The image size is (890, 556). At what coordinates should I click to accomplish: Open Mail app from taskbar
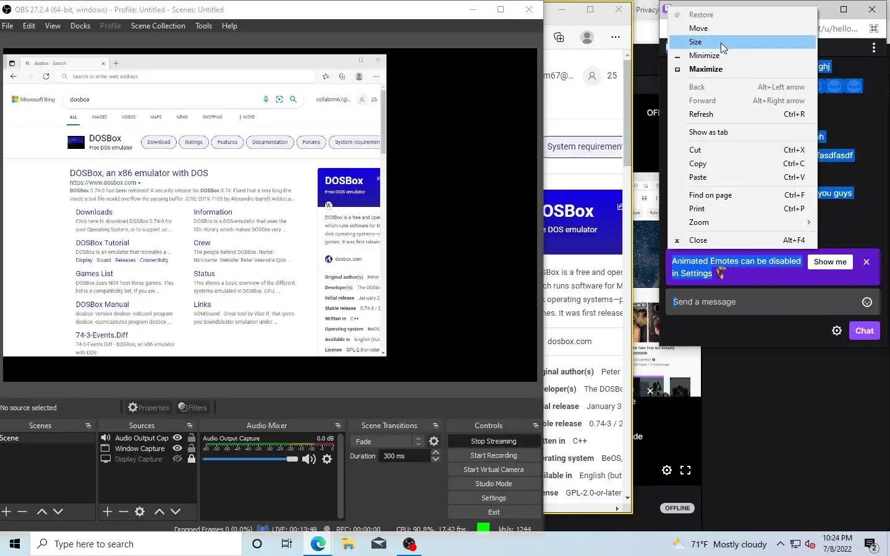[x=379, y=544]
